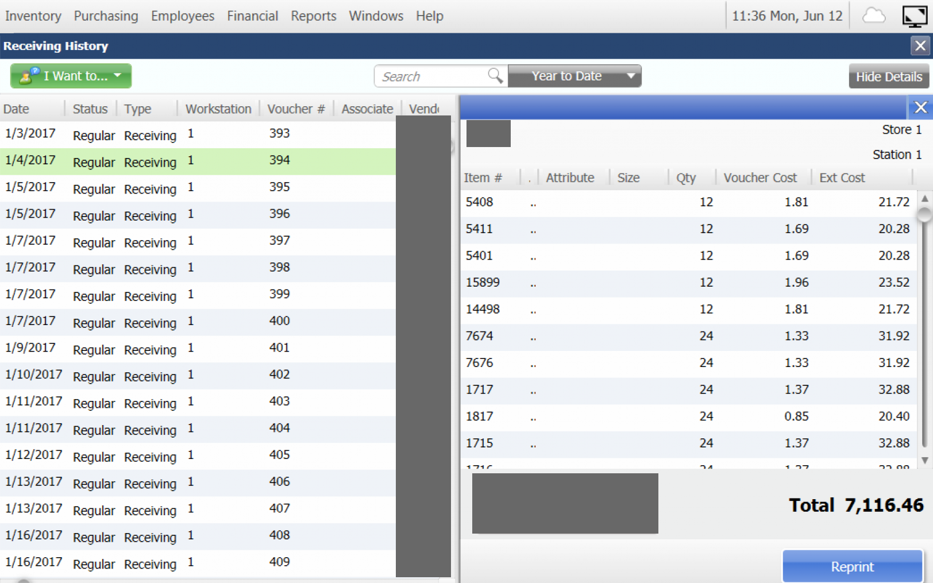Sort by the Associate column header
933x583 pixels.
point(367,109)
